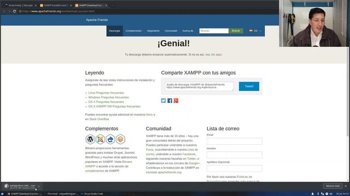Open the notification bell in system tray
The width and height of the screenshot is (350, 196).
click(312, 194)
